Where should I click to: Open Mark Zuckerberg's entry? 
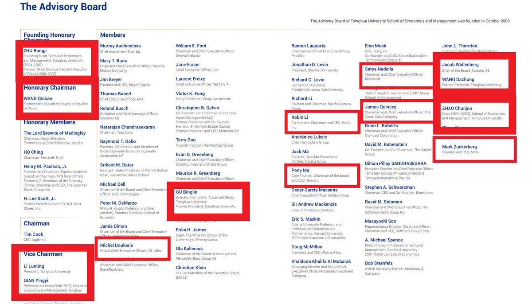(459, 147)
